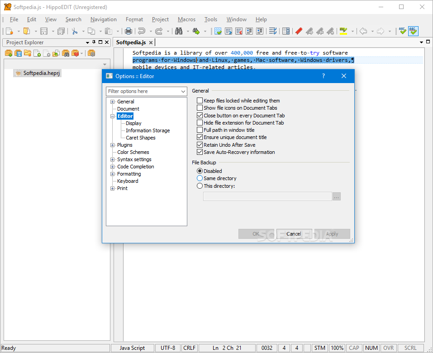The height and width of the screenshot is (353, 433).
Task: Open the Tools menu
Action: click(211, 19)
